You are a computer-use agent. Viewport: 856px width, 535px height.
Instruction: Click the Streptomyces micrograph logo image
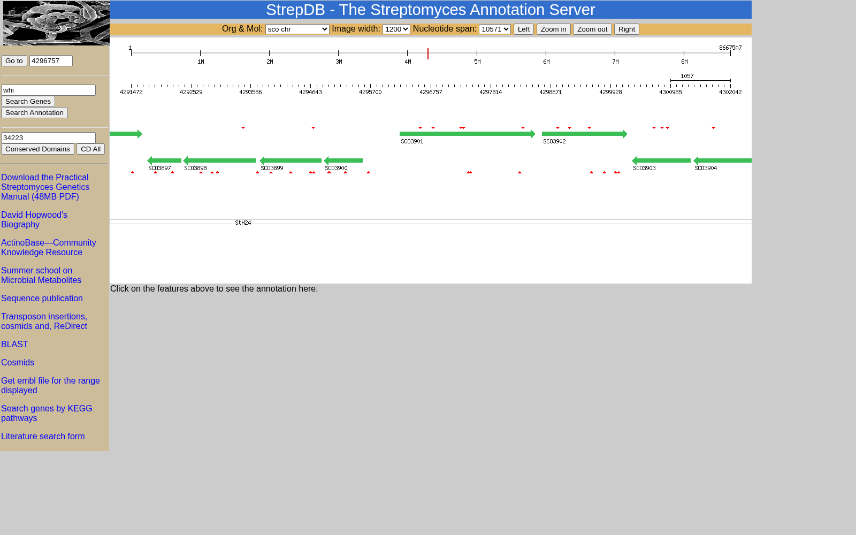pos(56,23)
